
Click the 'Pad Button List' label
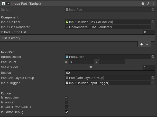tap(15, 32)
